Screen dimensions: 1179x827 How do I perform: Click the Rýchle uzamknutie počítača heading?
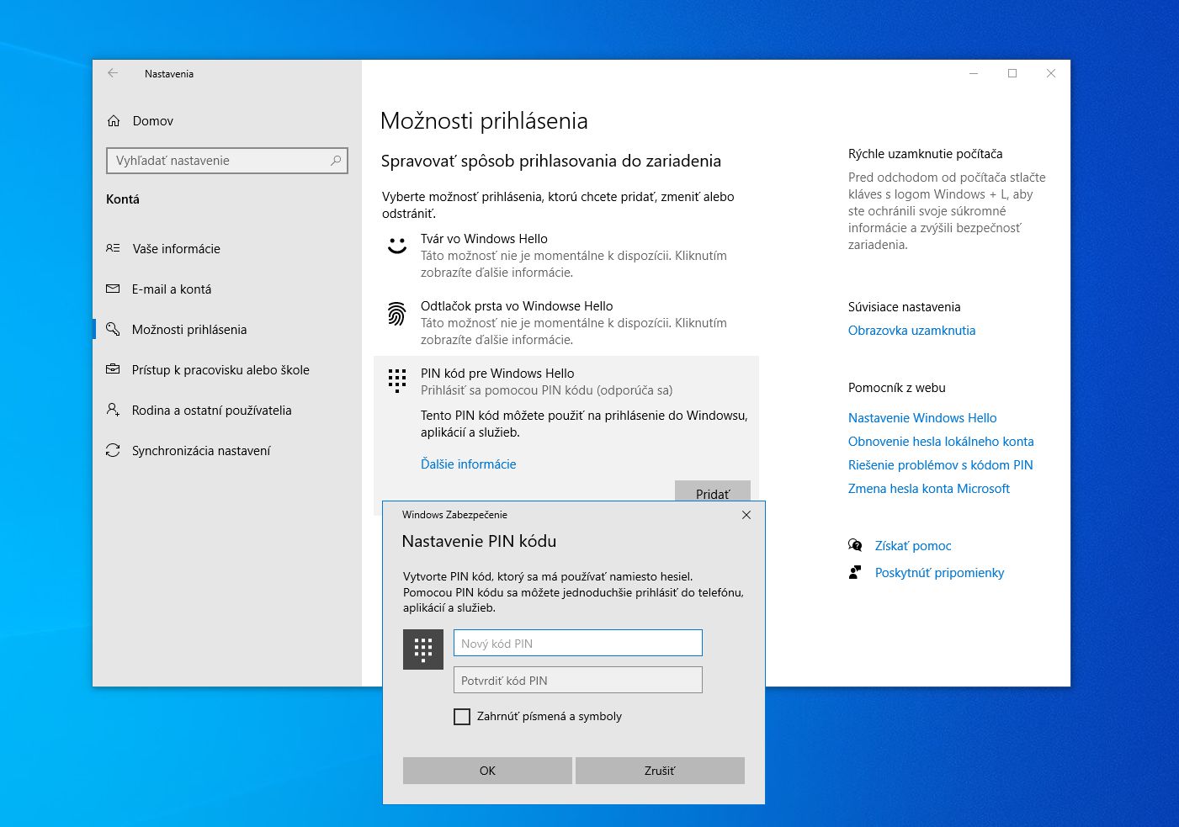tap(925, 153)
